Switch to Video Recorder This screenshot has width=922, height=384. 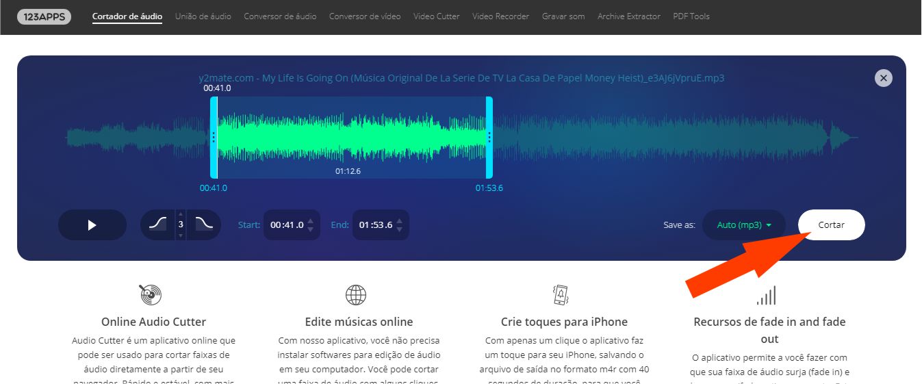(500, 16)
